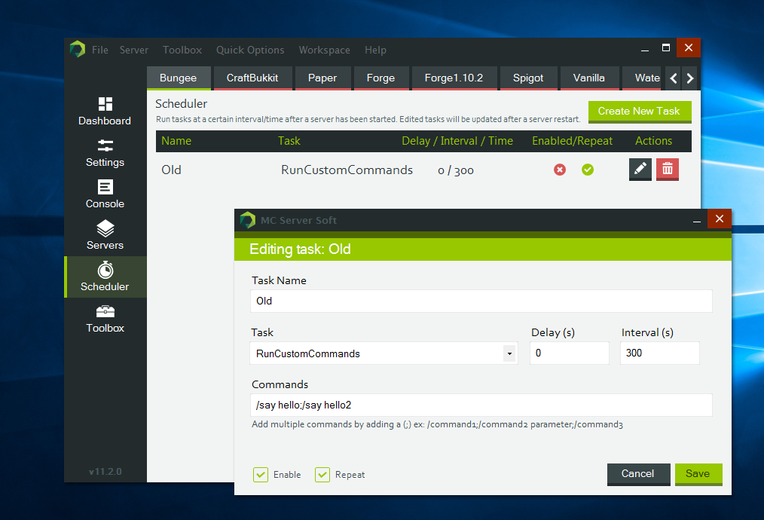Screen dimensions: 764x520
Task: Edit the Old task with the pencil icon
Action: (x=640, y=169)
